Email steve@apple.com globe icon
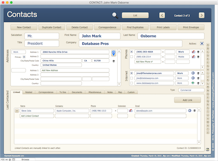Screen dimensions: 218x161 190,110
